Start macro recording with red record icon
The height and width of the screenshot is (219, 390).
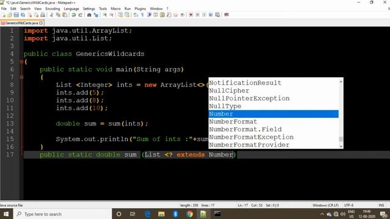(191, 15)
